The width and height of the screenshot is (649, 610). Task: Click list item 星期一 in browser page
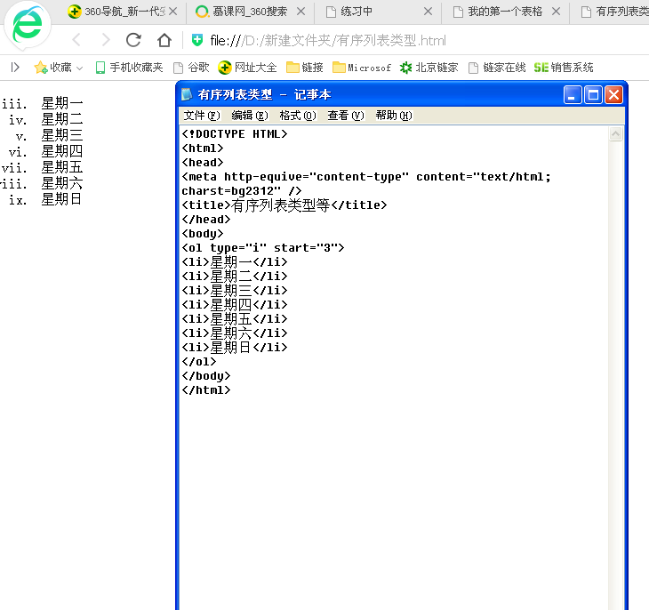(x=62, y=103)
